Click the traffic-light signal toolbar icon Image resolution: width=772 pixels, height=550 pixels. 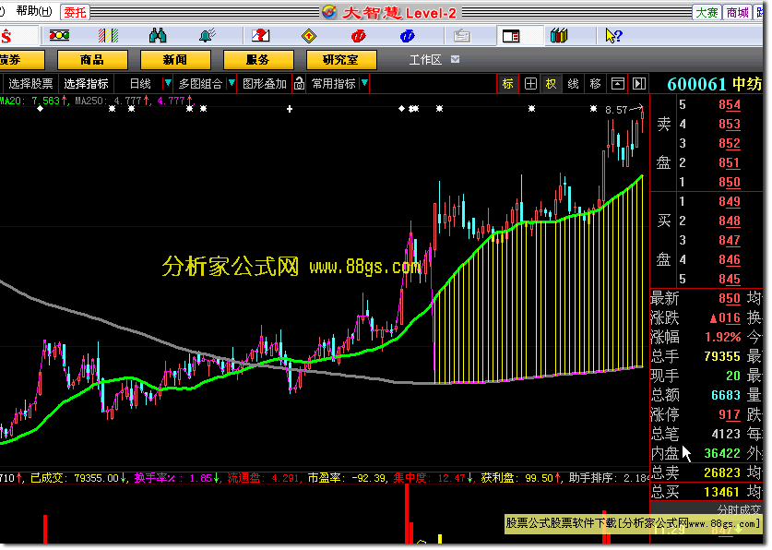coord(59,35)
